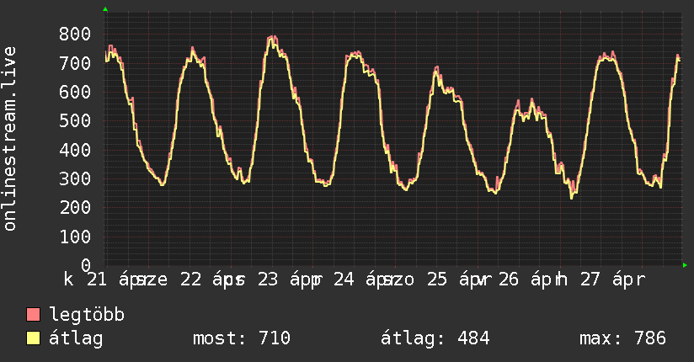The width and height of the screenshot is (694, 362).
Task: Click the 27 ápr x-axis date label
Action: click(612, 279)
